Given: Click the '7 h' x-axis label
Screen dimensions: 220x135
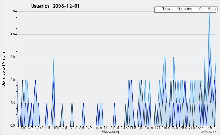Looking at the screenshot, I should [73, 128].
